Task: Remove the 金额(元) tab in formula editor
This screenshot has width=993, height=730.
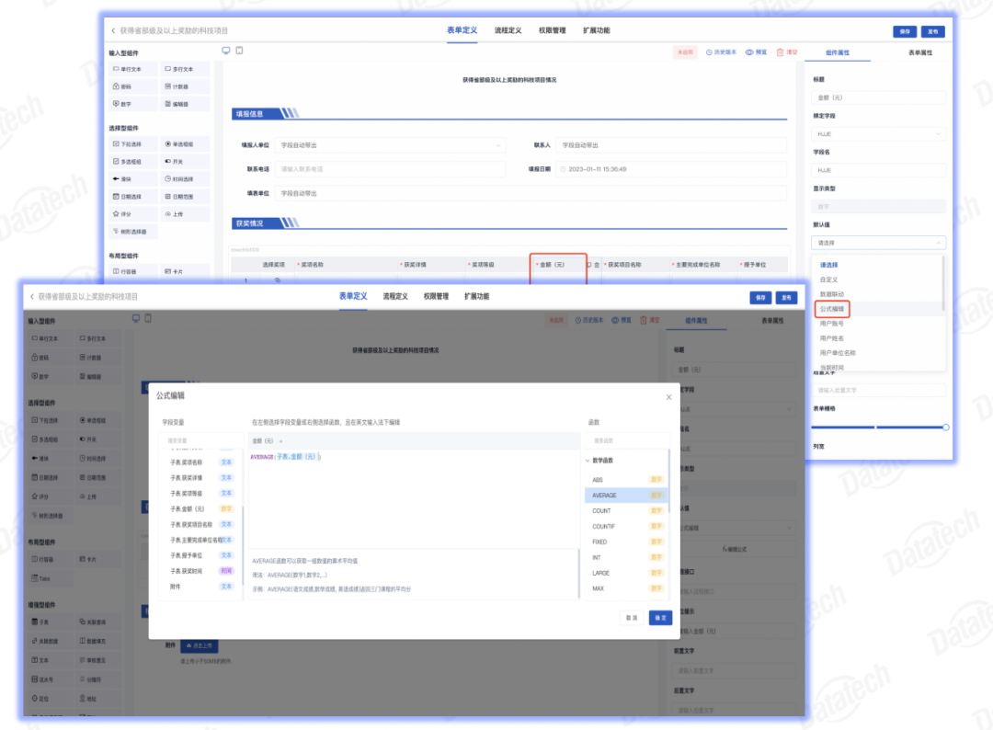Action: [x=280, y=441]
